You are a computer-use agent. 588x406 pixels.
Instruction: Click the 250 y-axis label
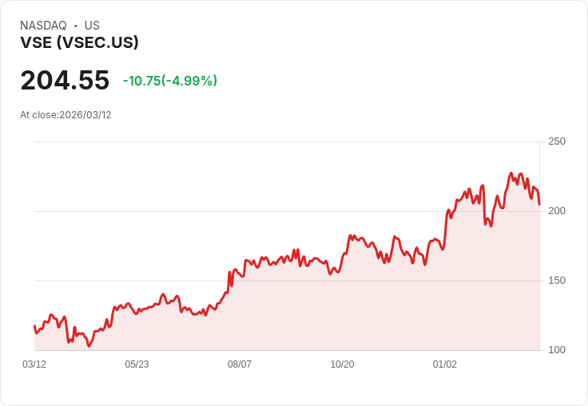(557, 141)
